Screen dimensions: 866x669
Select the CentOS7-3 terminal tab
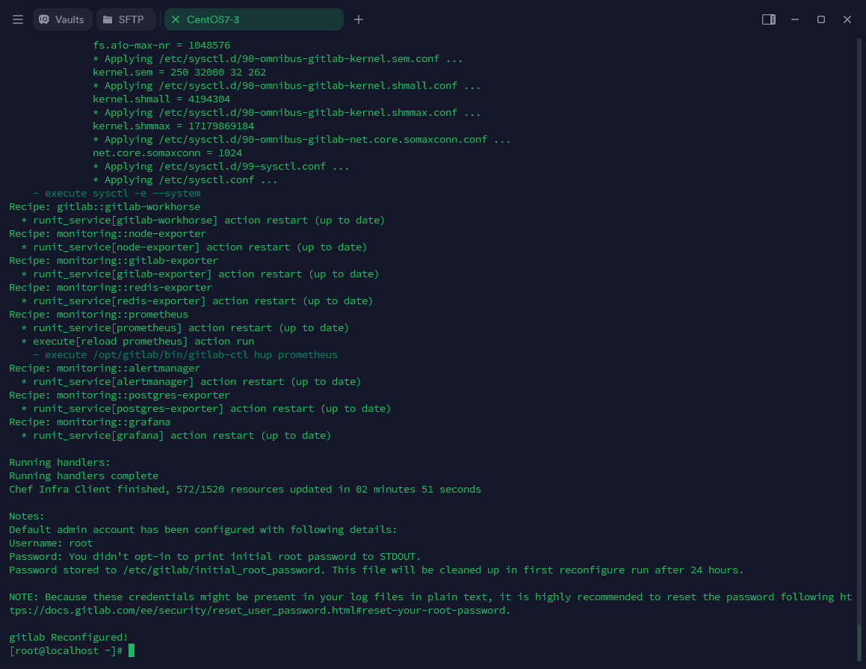point(253,19)
